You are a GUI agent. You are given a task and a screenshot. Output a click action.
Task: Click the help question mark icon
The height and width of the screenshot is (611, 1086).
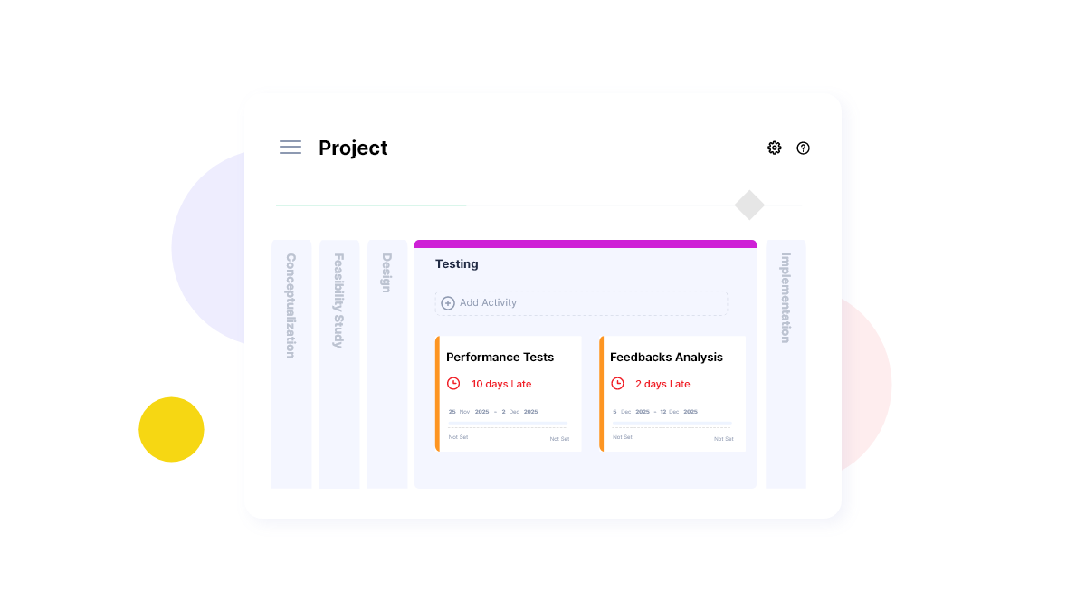(x=803, y=148)
